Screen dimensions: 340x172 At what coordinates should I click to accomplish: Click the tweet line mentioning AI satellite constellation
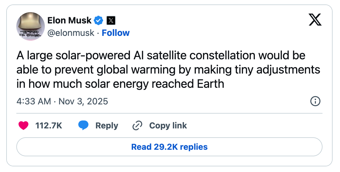pyautogui.click(x=161, y=55)
